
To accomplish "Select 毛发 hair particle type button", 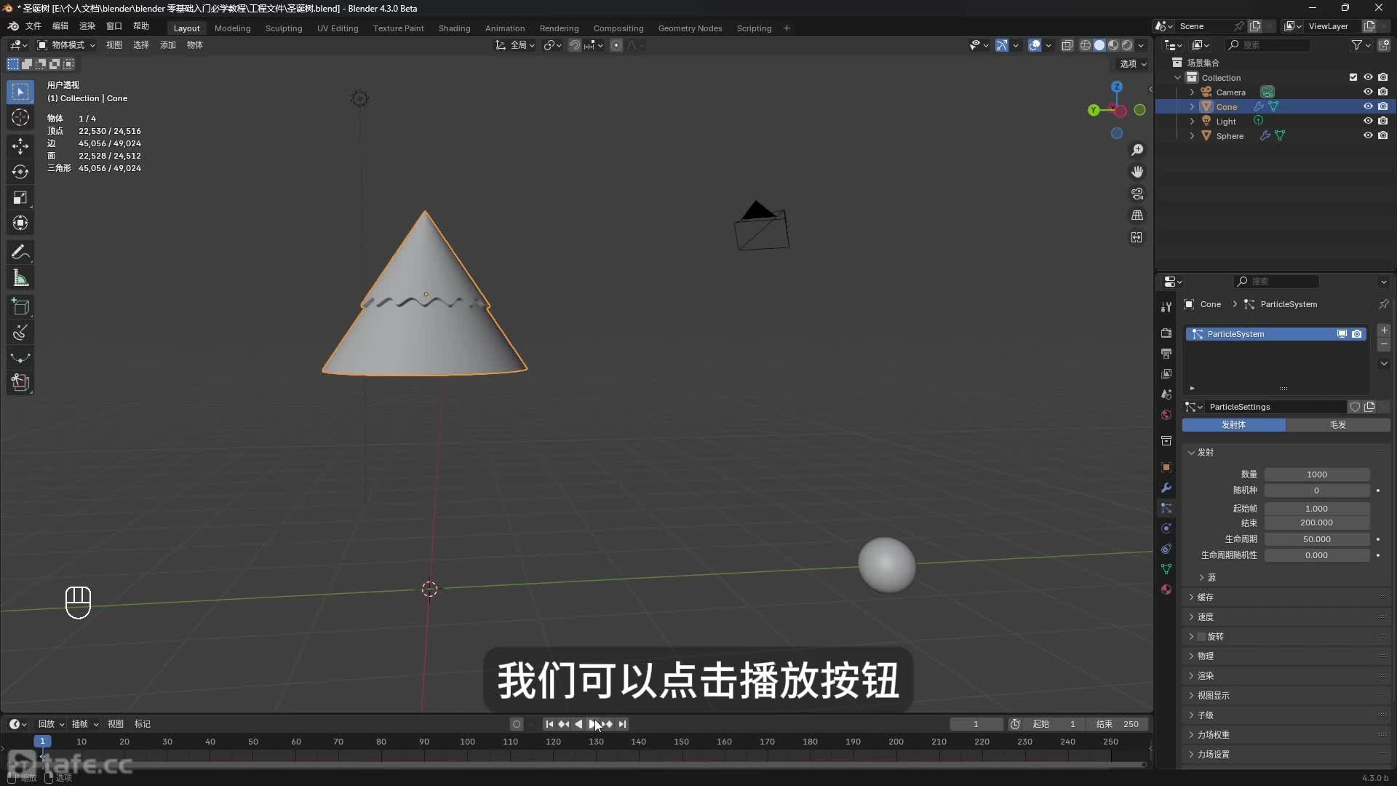I will point(1337,425).
